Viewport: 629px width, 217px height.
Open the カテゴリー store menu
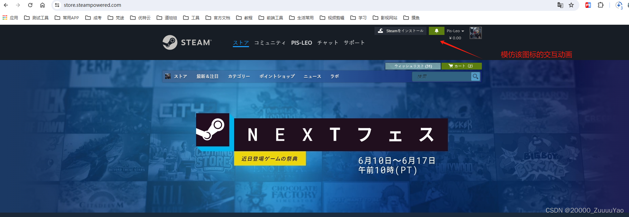click(239, 76)
